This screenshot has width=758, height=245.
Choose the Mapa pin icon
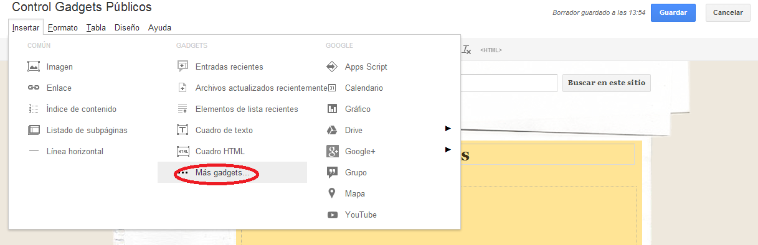(333, 193)
